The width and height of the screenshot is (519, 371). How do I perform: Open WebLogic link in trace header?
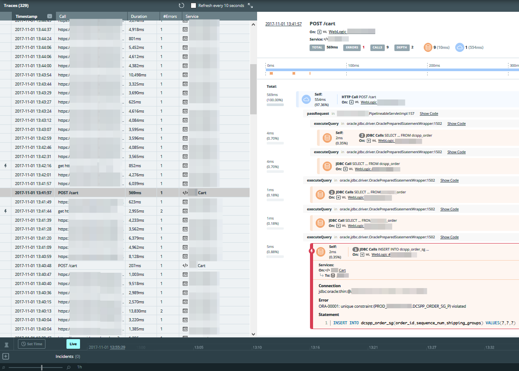337,32
